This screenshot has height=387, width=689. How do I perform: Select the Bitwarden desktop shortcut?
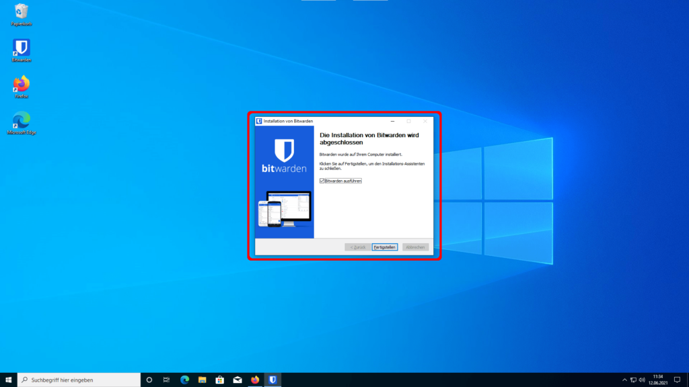[x=22, y=49]
